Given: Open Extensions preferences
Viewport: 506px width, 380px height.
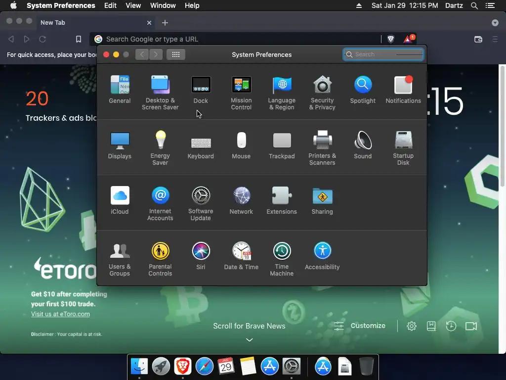Looking at the screenshot, I should point(282,200).
